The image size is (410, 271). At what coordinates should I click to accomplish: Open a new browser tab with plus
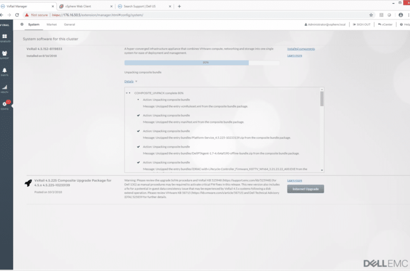point(179,6)
